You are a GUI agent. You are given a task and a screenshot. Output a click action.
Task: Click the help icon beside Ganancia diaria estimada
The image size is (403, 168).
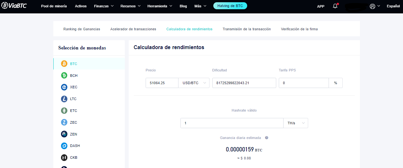pyautogui.click(x=266, y=138)
